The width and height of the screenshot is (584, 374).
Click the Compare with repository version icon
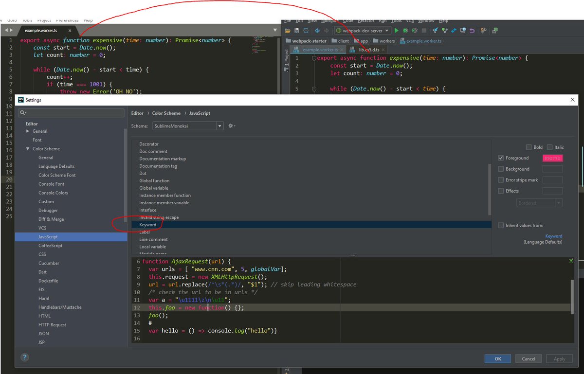tap(454, 31)
